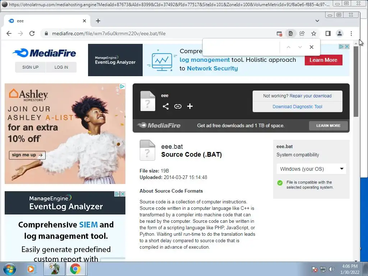Click the eee.bat file name text
368x276 pixels.
[x=172, y=147]
